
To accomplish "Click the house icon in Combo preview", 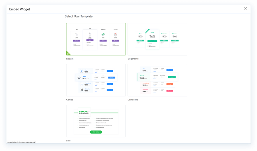I will click(x=79, y=78).
